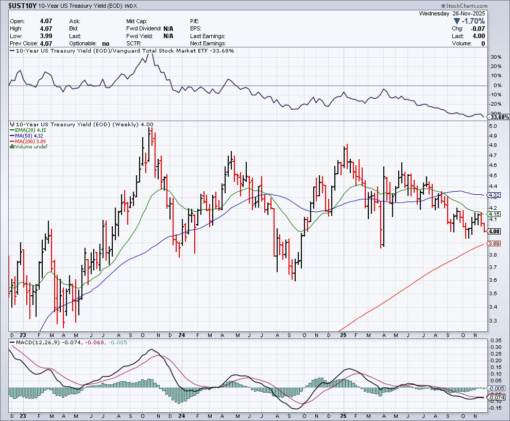This screenshot has height=421, width=510.
Task: Select the green EMA(20) legend line marker
Action: point(12,130)
